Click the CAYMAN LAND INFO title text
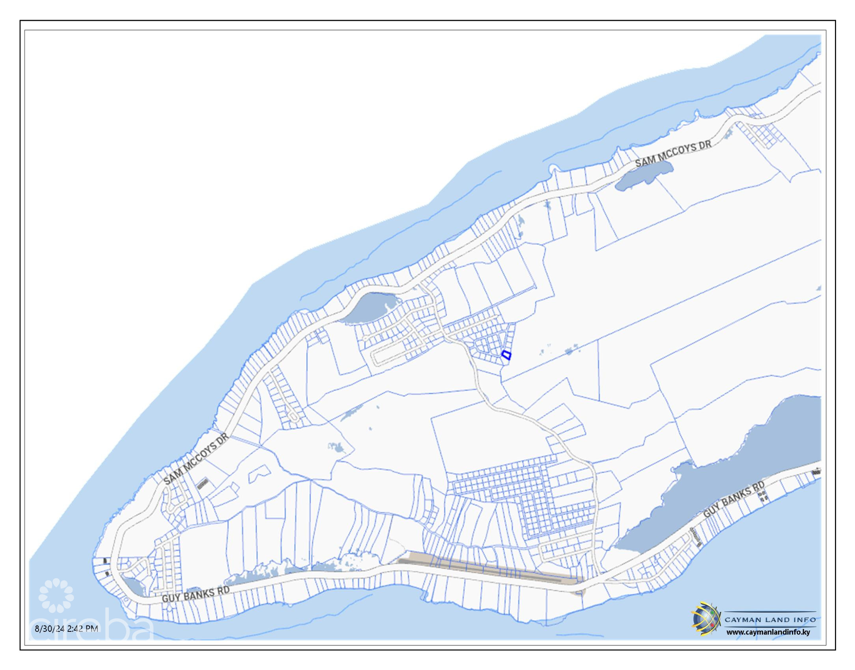The height and width of the screenshot is (670, 855). point(770,620)
